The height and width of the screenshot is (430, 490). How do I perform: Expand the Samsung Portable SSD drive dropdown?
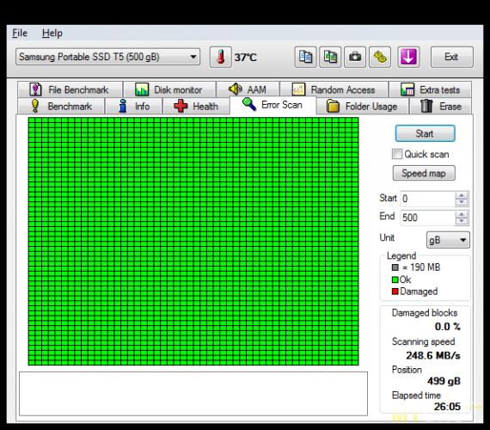(x=107, y=57)
